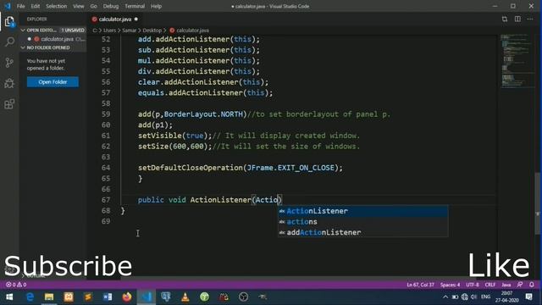Open the Windows Start menu
The width and height of the screenshot is (542, 305).
pos(9,297)
